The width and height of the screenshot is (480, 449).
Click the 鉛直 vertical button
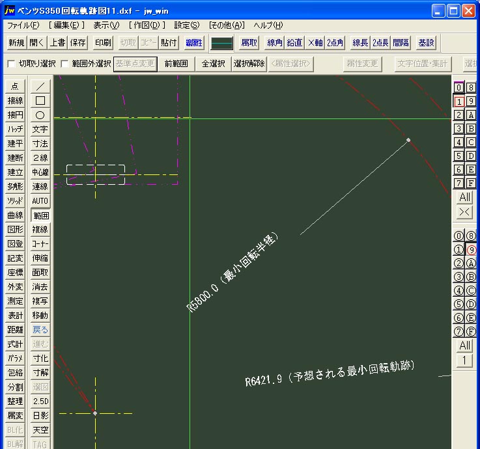[x=294, y=43]
